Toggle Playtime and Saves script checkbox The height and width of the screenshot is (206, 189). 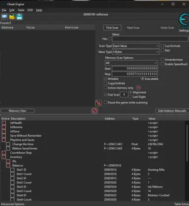coord(4,140)
